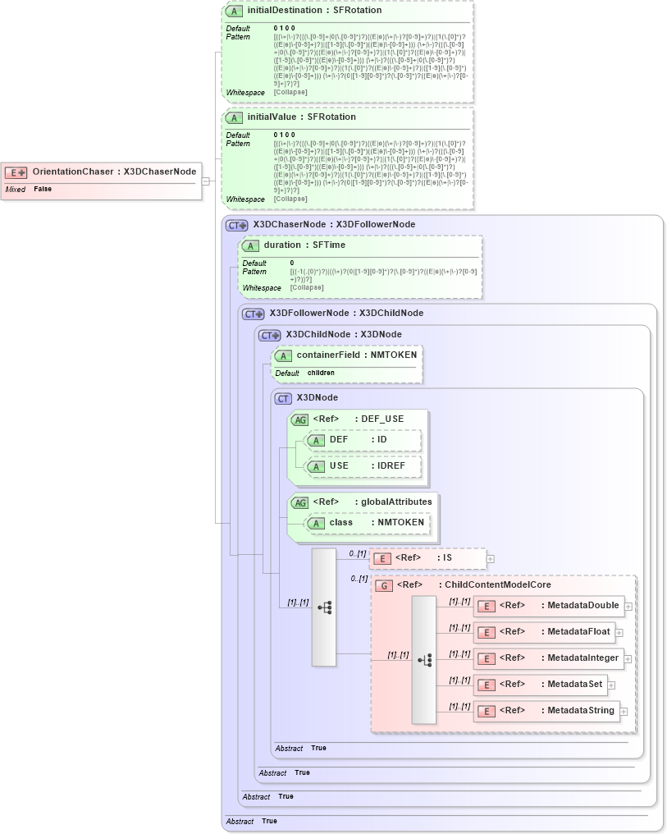Expand the MetadataInteger reference

pos(628,659)
